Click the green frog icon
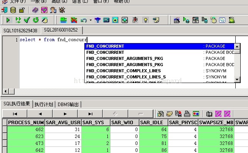 (x=232, y=20)
